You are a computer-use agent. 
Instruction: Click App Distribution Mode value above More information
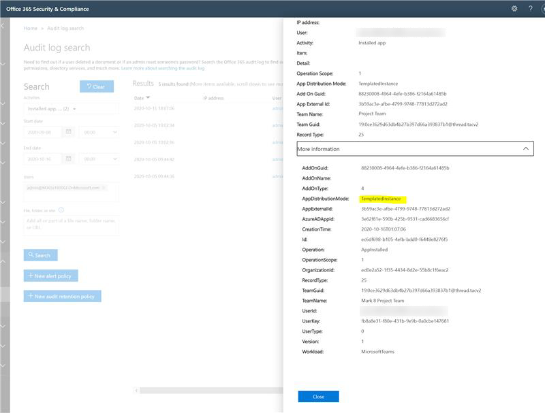click(378, 84)
